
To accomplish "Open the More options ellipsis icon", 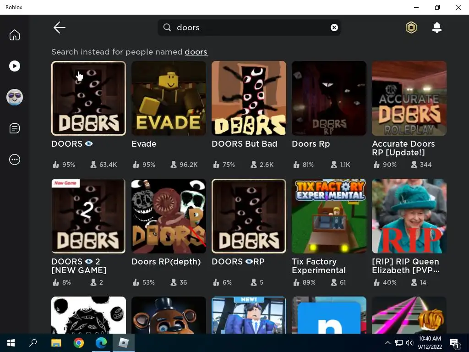I will (14, 159).
